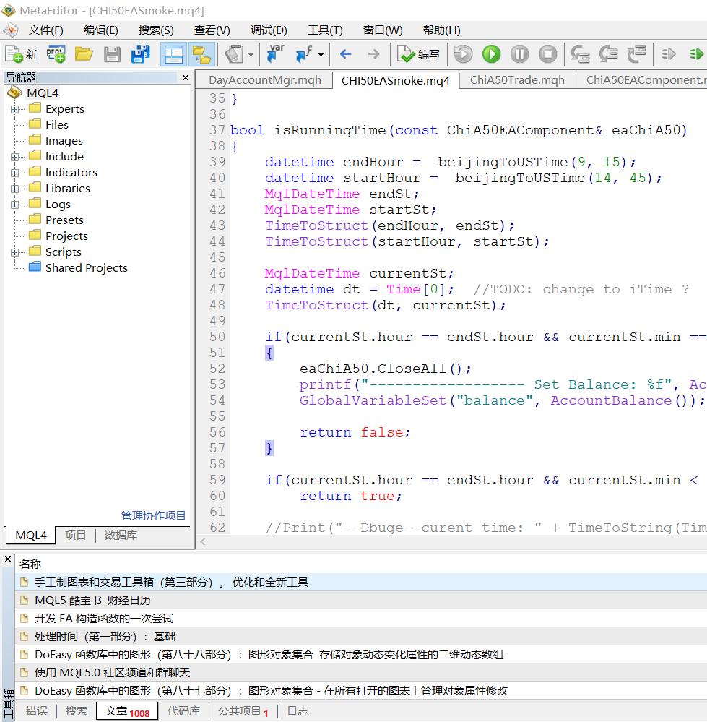Select the Shared Projects tree item
The width and height of the screenshot is (707, 722).
[86, 267]
